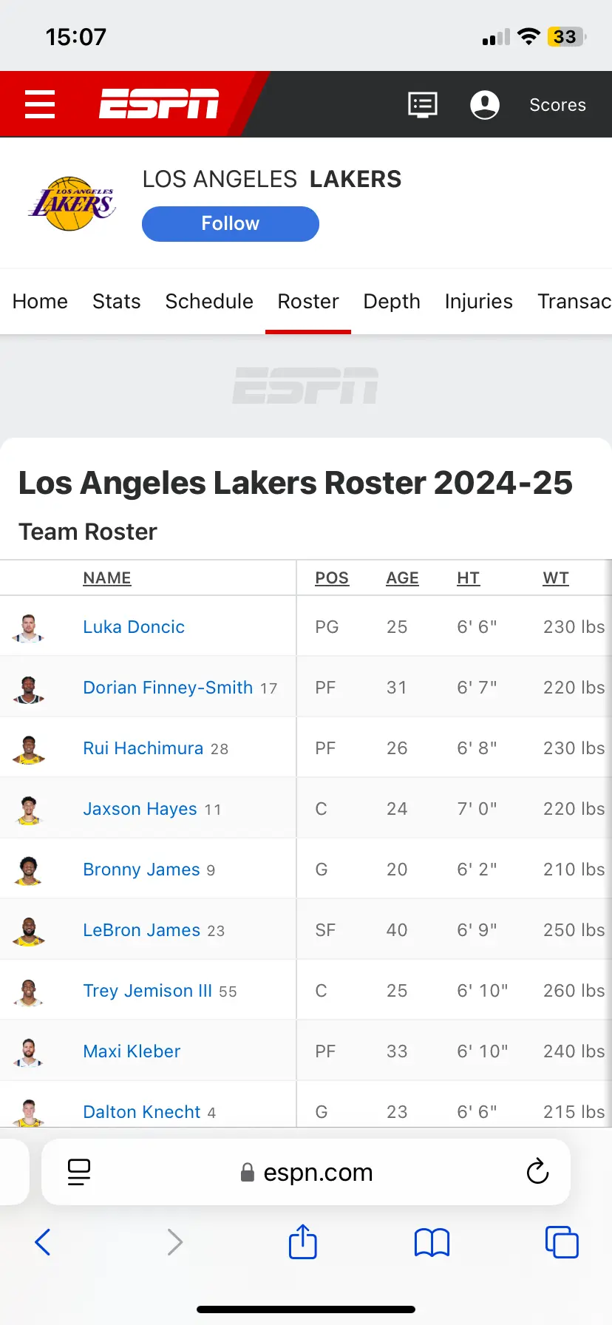This screenshot has height=1325, width=612.
Task: Open Safari share sheet
Action: point(303,1241)
